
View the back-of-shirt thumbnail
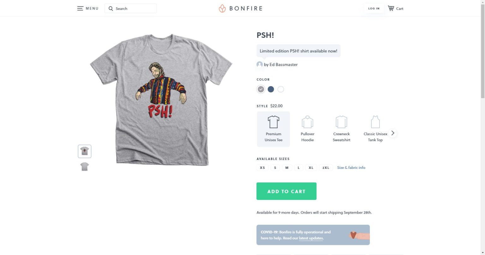click(84, 166)
